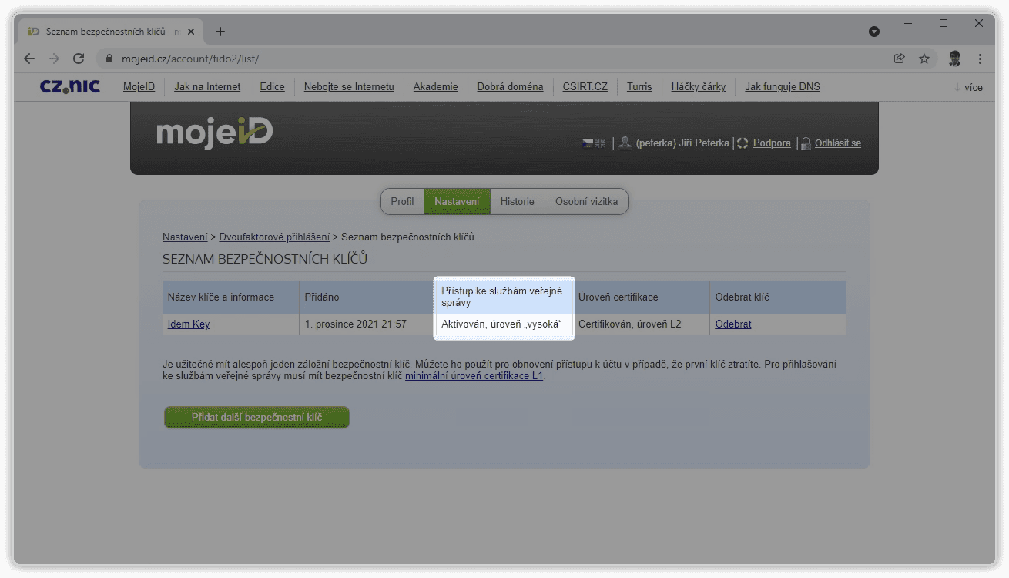The image size is (1009, 578).
Task: Open the CSIRT.CZ link
Action: click(x=585, y=87)
